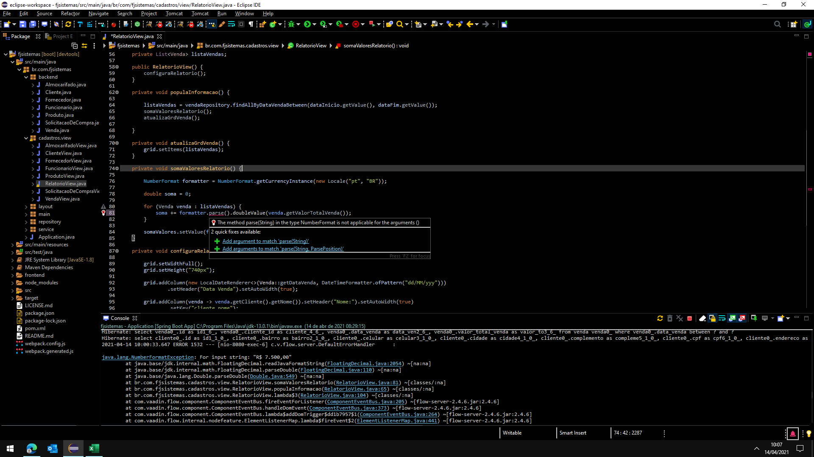This screenshot has height=457, width=814.
Task: Click the Save toolbar icon
Action: click(x=23, y=24)
